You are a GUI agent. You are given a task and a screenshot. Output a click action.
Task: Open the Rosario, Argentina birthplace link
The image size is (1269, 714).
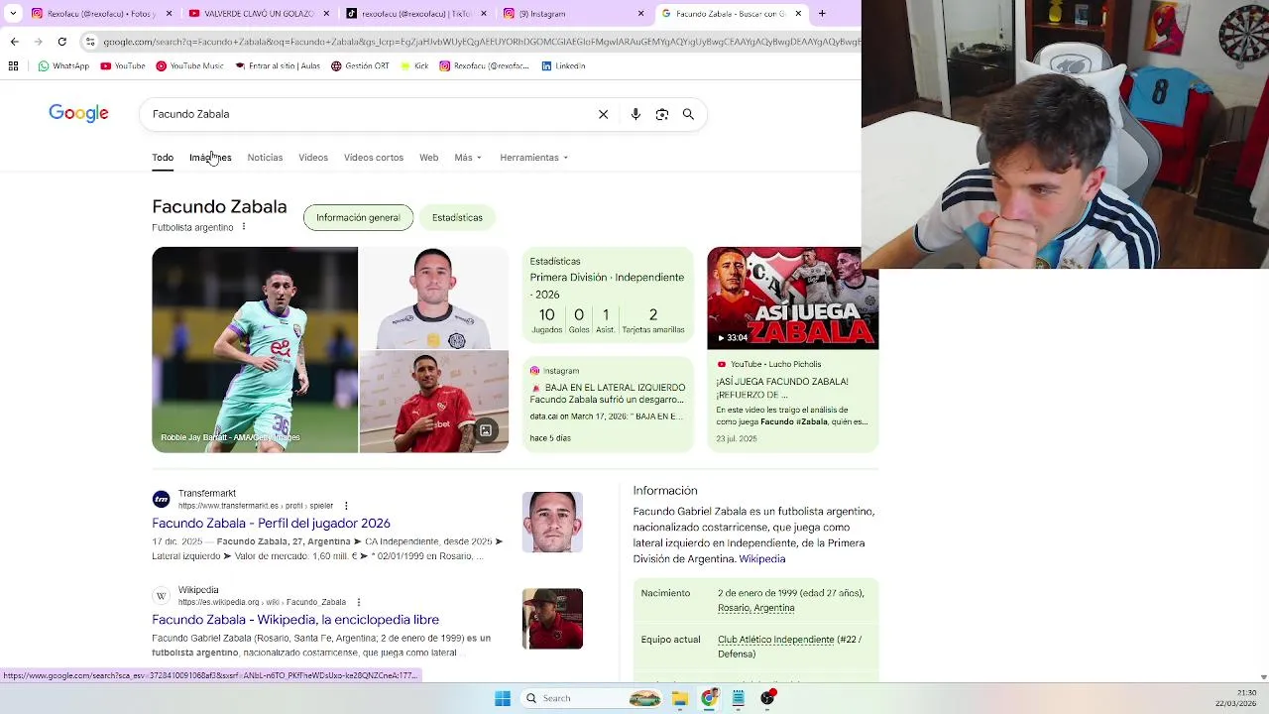pos(755,608)
